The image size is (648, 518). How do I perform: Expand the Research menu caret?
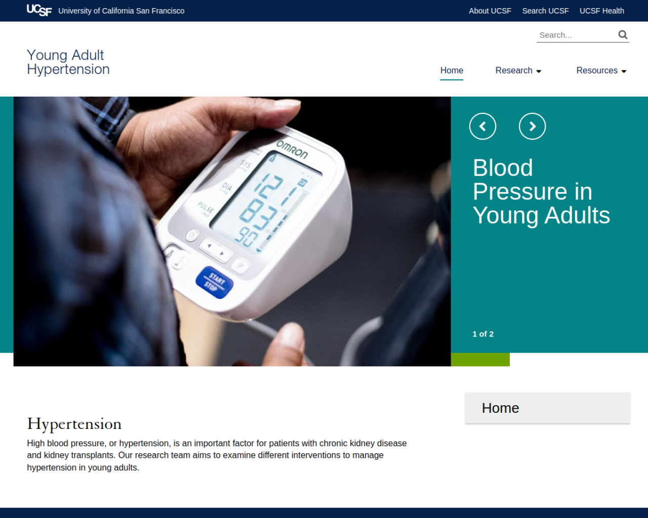click(x=539, y=71)
